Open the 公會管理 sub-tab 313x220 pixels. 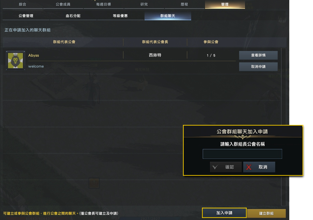point(26,16)
